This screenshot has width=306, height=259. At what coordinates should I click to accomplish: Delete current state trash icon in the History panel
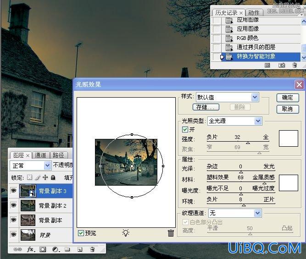coord(295,65)
